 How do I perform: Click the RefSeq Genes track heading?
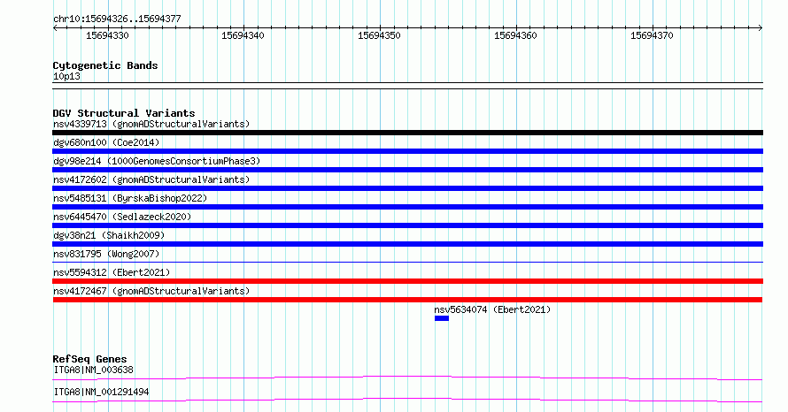(89, 359)
